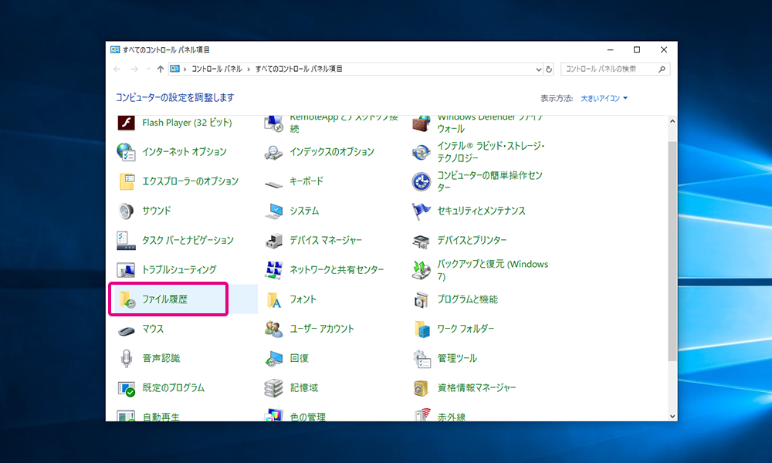Open ネットワークと共有センター icon
Image resolution: width=772 pixels, height=463 pixels.
pos(274,269)
